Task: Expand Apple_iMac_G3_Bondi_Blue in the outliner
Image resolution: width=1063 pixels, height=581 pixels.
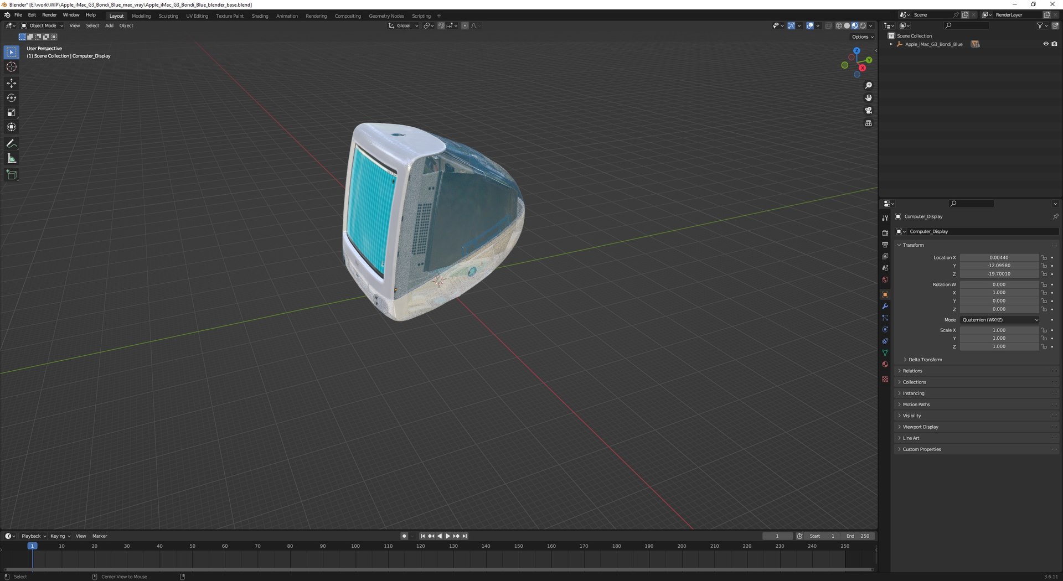Action: tap(891, 44)
